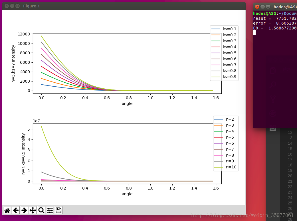
Task: Go back to previous view arrow
Action: click(x=16, y=210)
